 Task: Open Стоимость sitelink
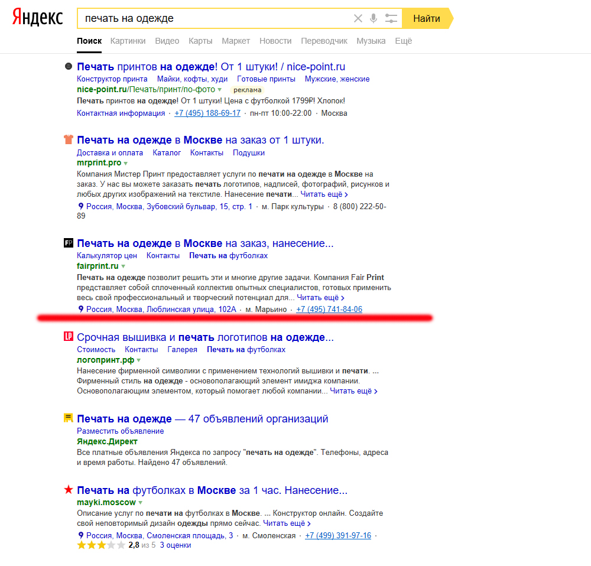(96, 349)
